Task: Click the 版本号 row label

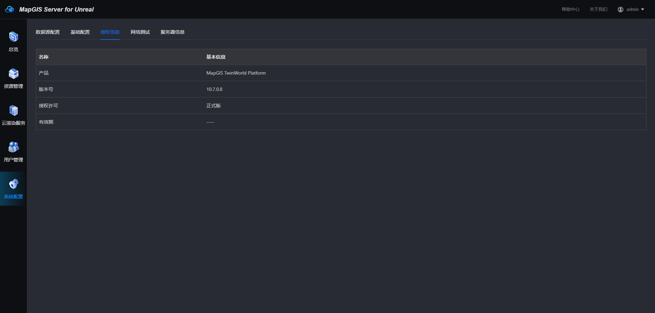Action: pos(46,89)
